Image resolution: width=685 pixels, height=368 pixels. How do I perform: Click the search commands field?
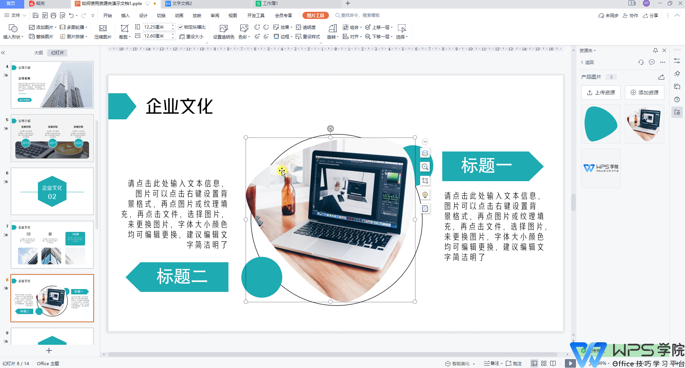358,15
